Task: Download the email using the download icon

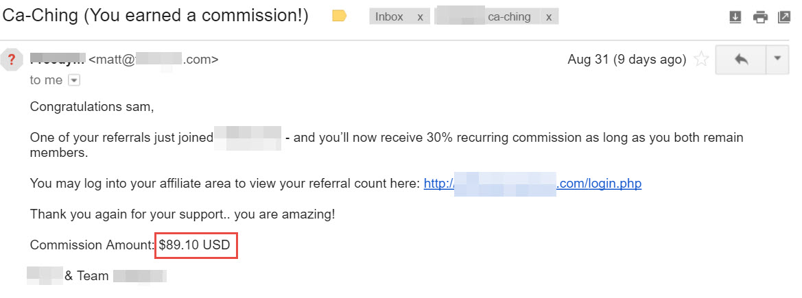Action: coord(735,17)
